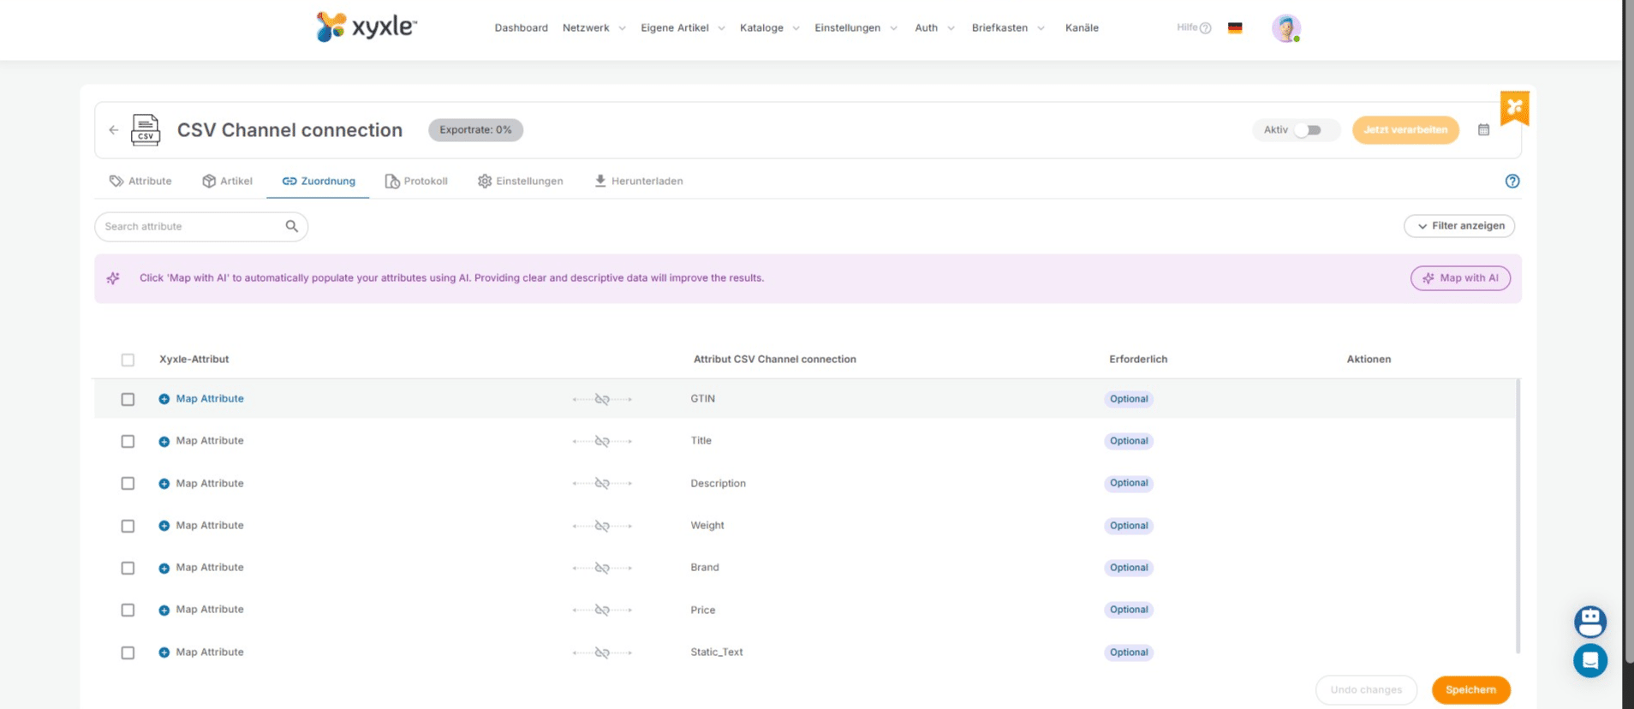Screen dimensions: 1634x709
Task: Click the search magnifier icon
Action: click(292, 226)
